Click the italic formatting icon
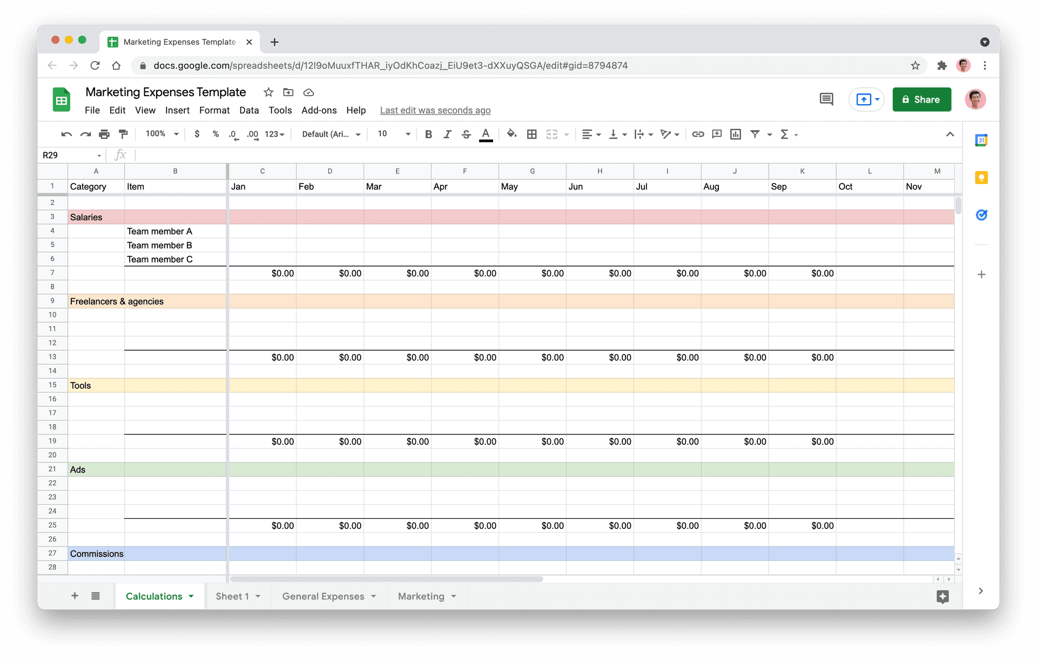1037x659 pixels. pos(447,134)
